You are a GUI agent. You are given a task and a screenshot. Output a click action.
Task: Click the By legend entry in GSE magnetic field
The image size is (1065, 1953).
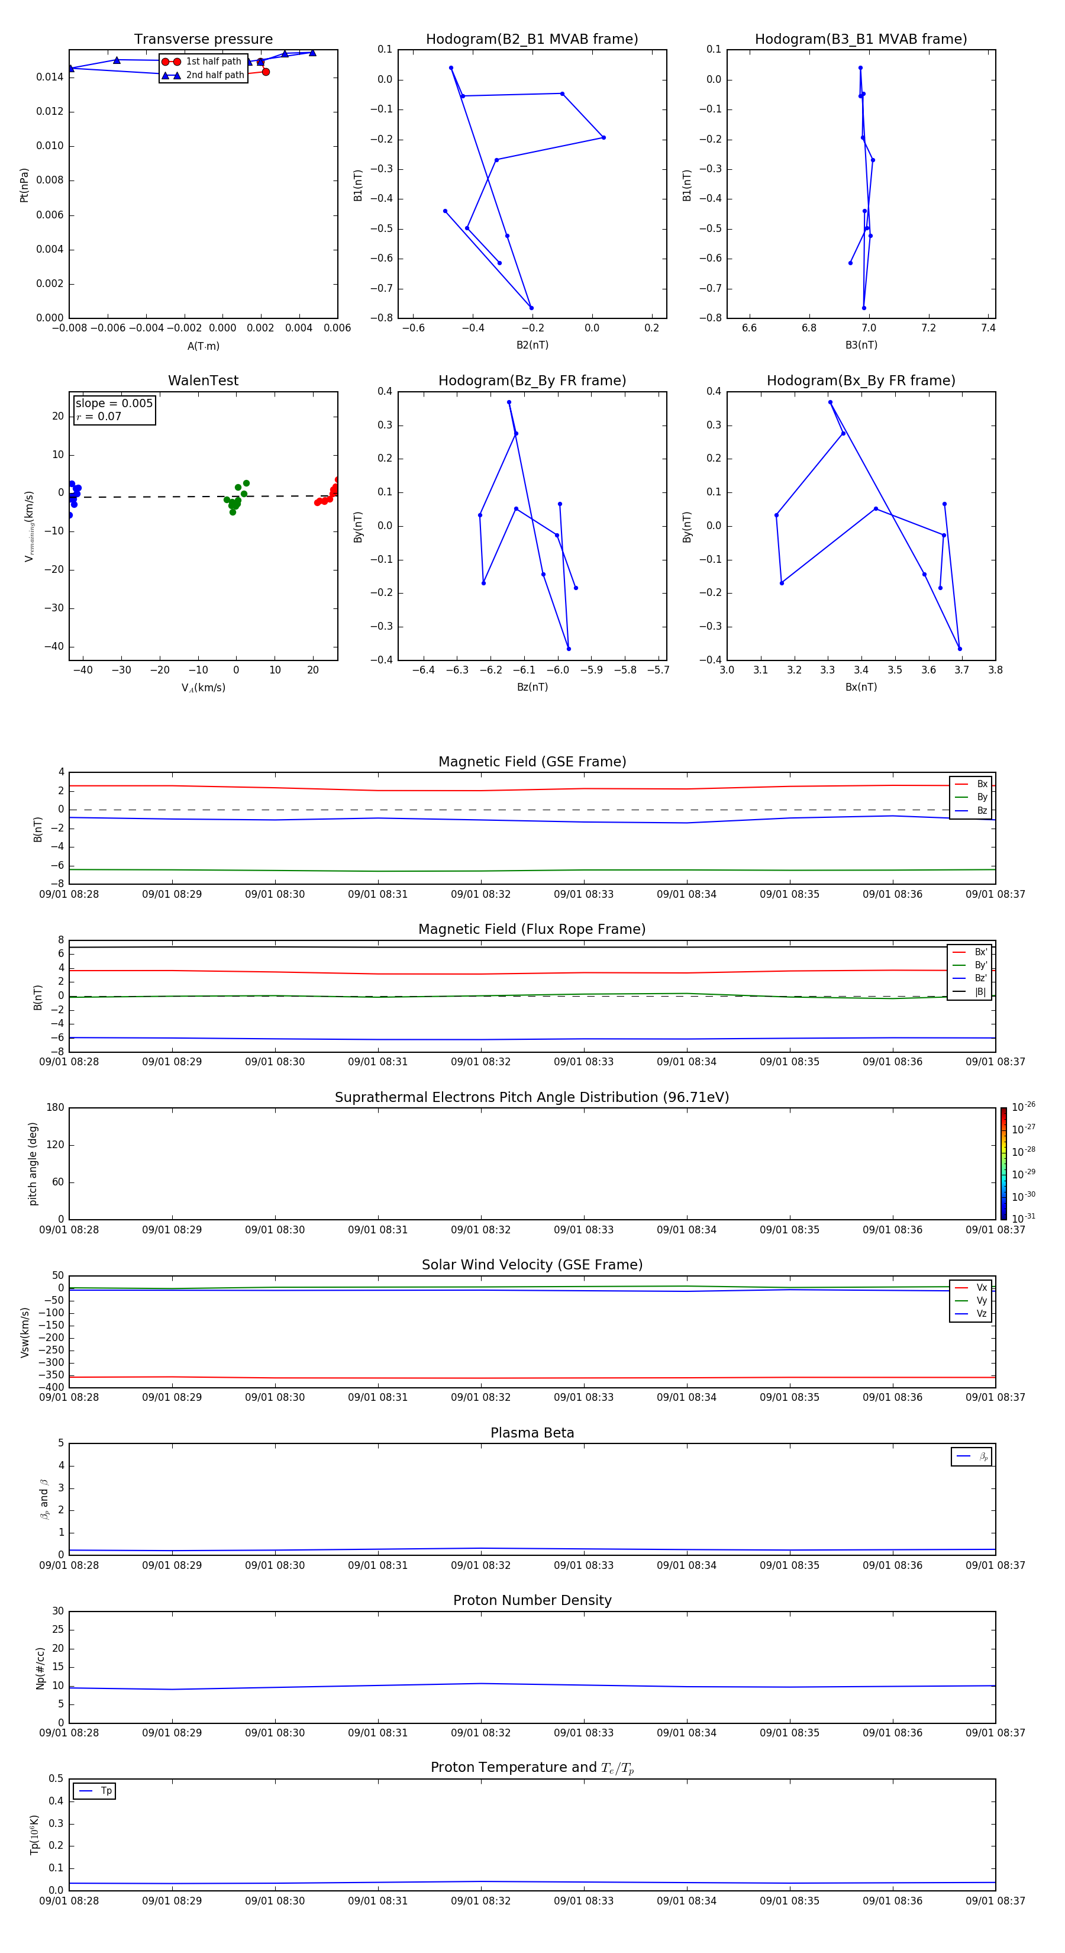(x=971, y=797)
